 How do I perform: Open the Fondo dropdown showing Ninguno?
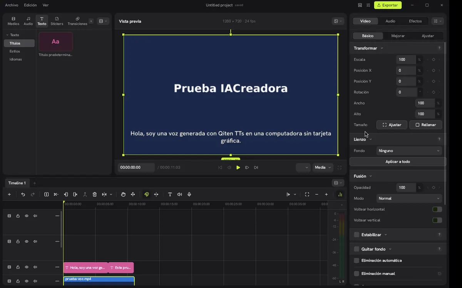pyautogui.click(x=409, y=151)
